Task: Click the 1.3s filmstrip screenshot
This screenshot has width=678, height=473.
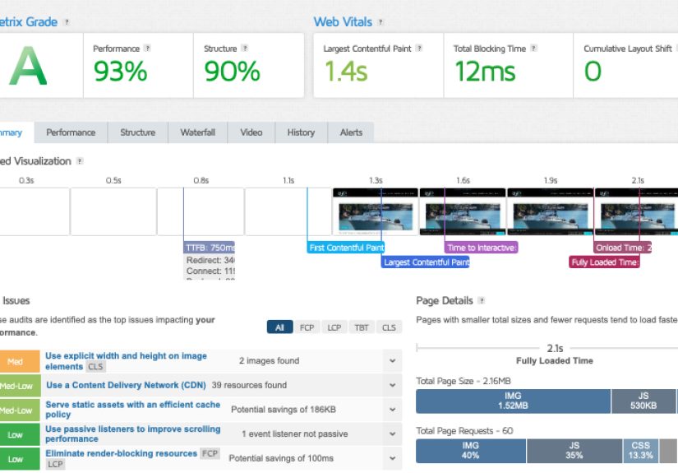Action: pyautogui.click(x=376, y=211)
